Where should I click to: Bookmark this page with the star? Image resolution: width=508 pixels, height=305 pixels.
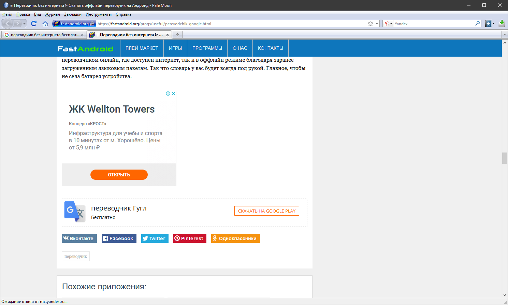[x=371, y=24]
